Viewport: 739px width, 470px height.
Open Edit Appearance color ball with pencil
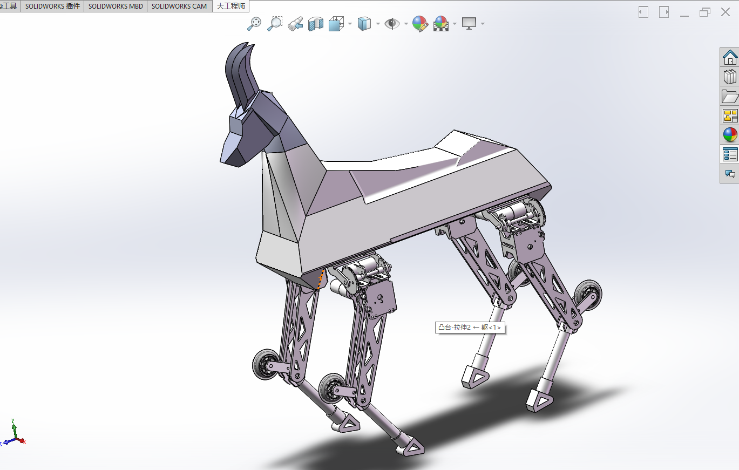(420, 23)
